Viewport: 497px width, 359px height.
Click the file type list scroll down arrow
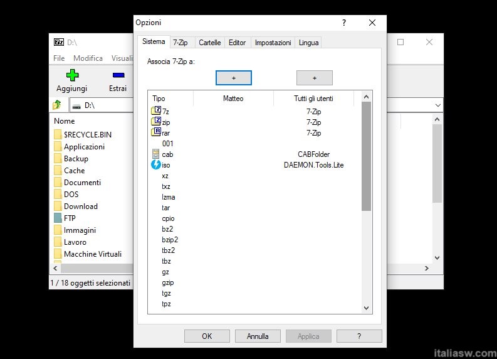point(367,308)
